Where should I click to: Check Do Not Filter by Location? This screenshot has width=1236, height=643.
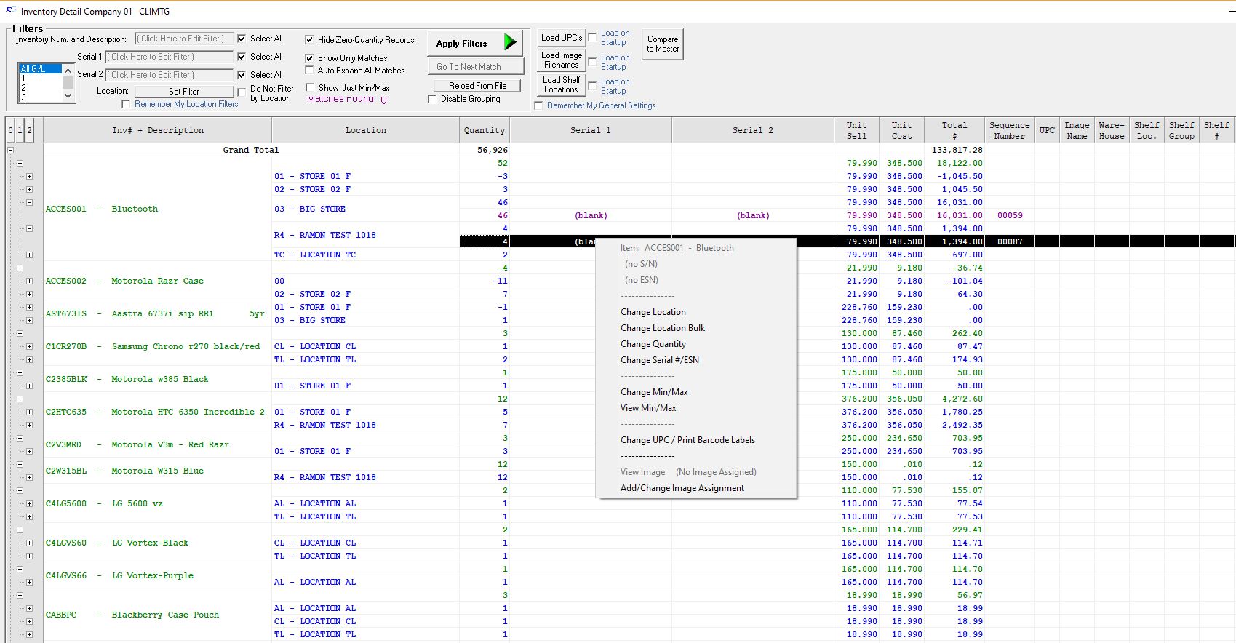[242, 92]
